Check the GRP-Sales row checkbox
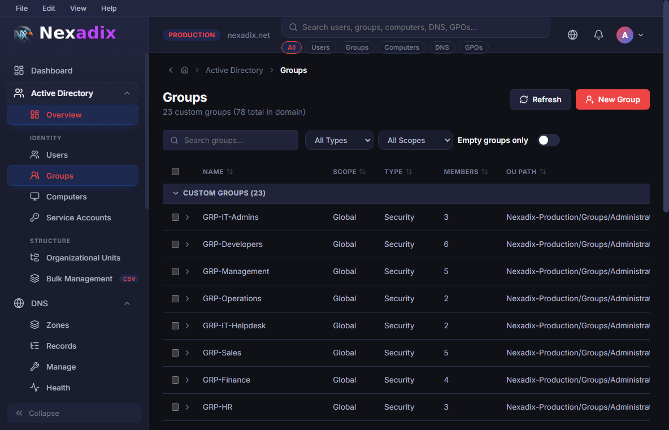Screen dimensions: 669x430 (175, 353)
